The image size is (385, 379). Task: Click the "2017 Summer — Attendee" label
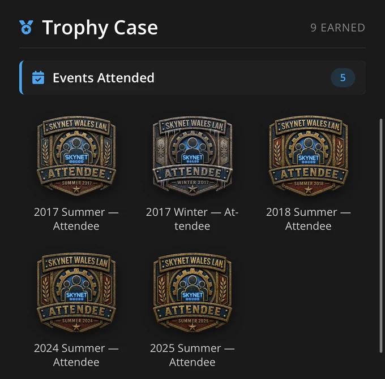click(x=76, y=219)
